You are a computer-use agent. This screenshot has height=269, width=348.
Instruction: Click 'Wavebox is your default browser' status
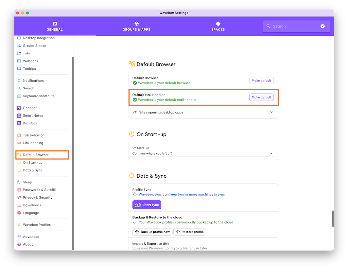pos(164,83)
